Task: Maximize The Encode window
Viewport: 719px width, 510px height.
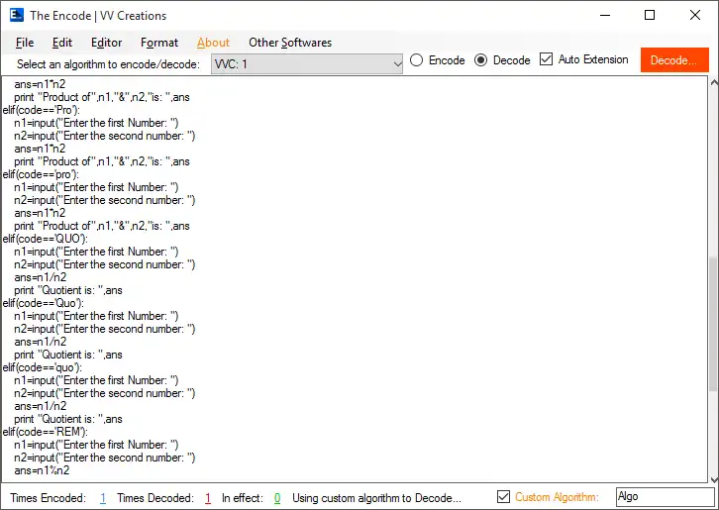Action: point(650,15)
